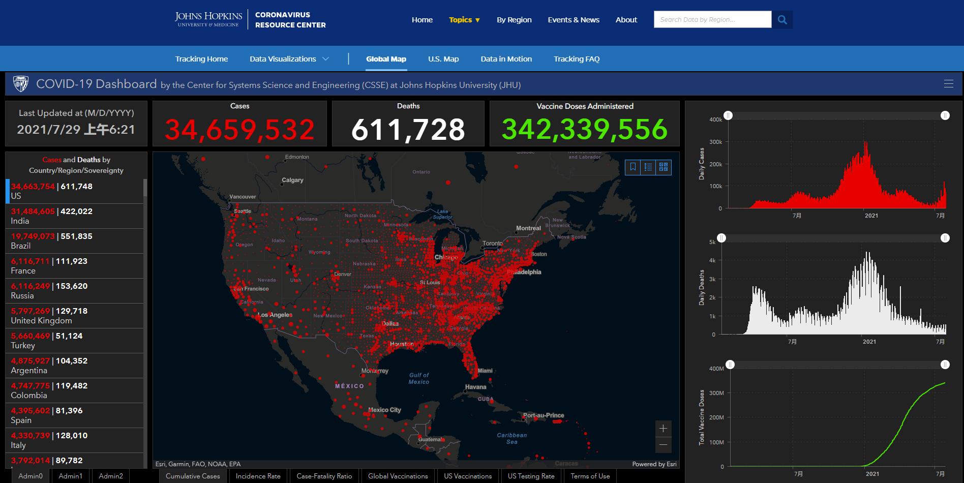The image size is (964, 483).
Task: Expand the Data Visualizations dropdown
Action: click(x=289, y=59)
